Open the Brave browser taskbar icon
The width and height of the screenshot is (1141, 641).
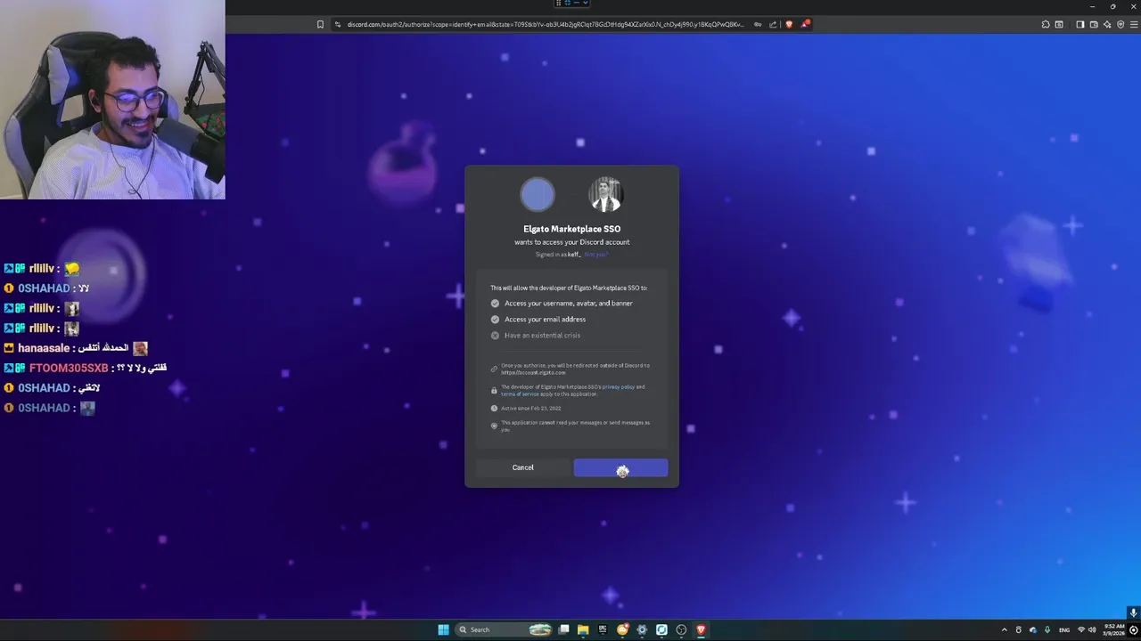click(x=701, y=629)
